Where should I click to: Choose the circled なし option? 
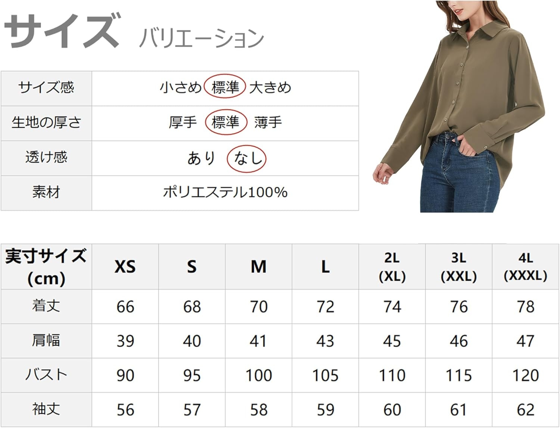click(x=246, y=158)
